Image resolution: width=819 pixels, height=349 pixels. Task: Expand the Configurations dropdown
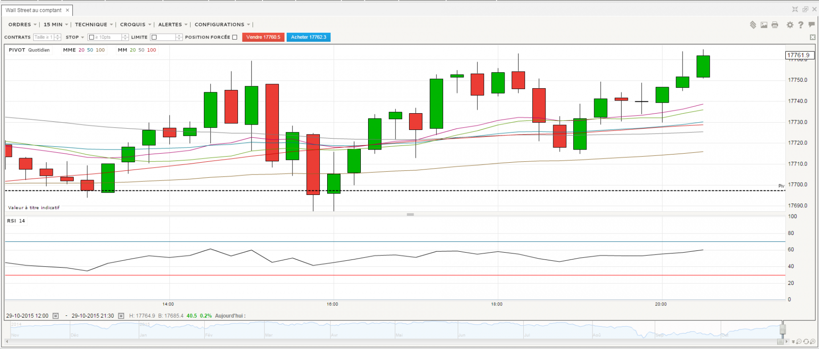[x=222, y=25]
